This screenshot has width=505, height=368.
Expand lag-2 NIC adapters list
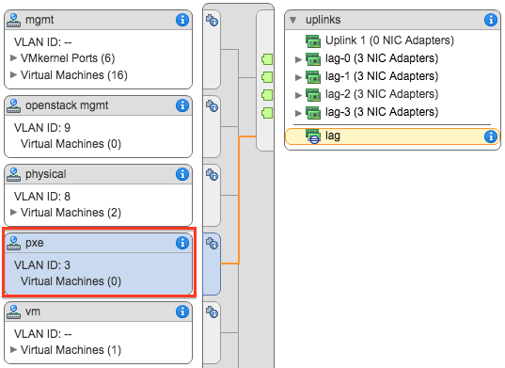[298, 95]
